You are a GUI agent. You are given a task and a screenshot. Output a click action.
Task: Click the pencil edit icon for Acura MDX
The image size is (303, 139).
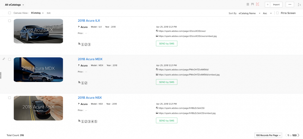(x=4, y=59)
